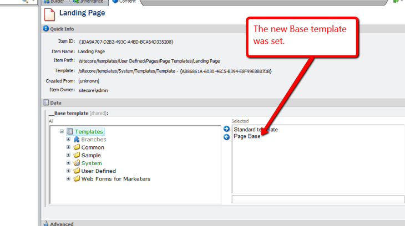The height and width of the screenshot is (226, 405).
Task: Click the Templates node icon
Action: click(70, 131)
